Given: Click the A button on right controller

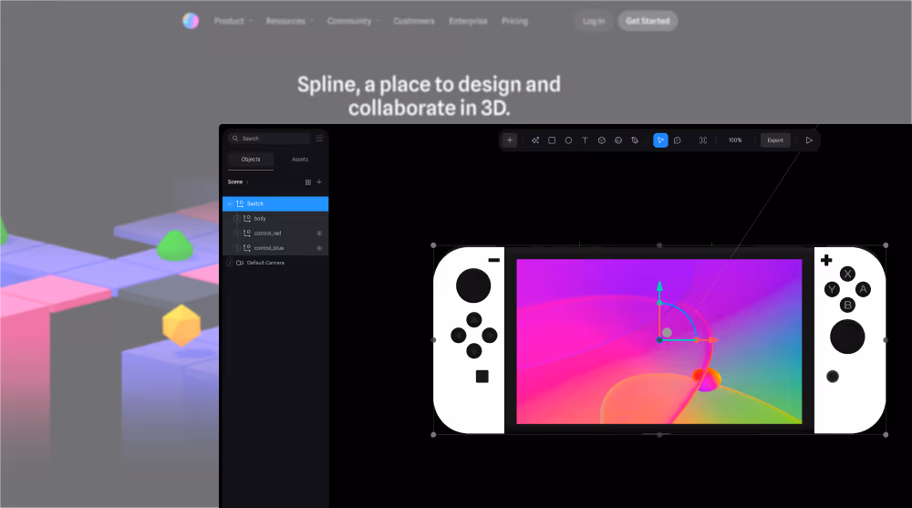Looking at the screenshot, I should 863,289.
